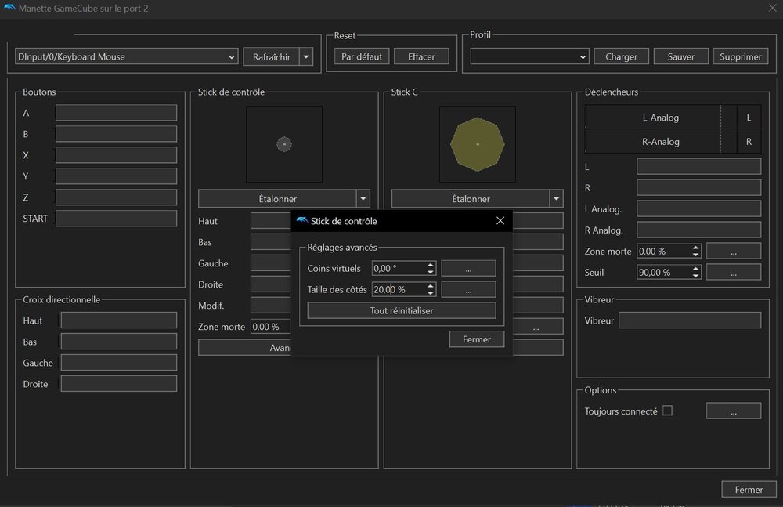Image resolution: width=783 pixels, height=507 pixels.
Task: Open the Rafraîchir button's dropdown arrow
Action: tap(306, 56)
